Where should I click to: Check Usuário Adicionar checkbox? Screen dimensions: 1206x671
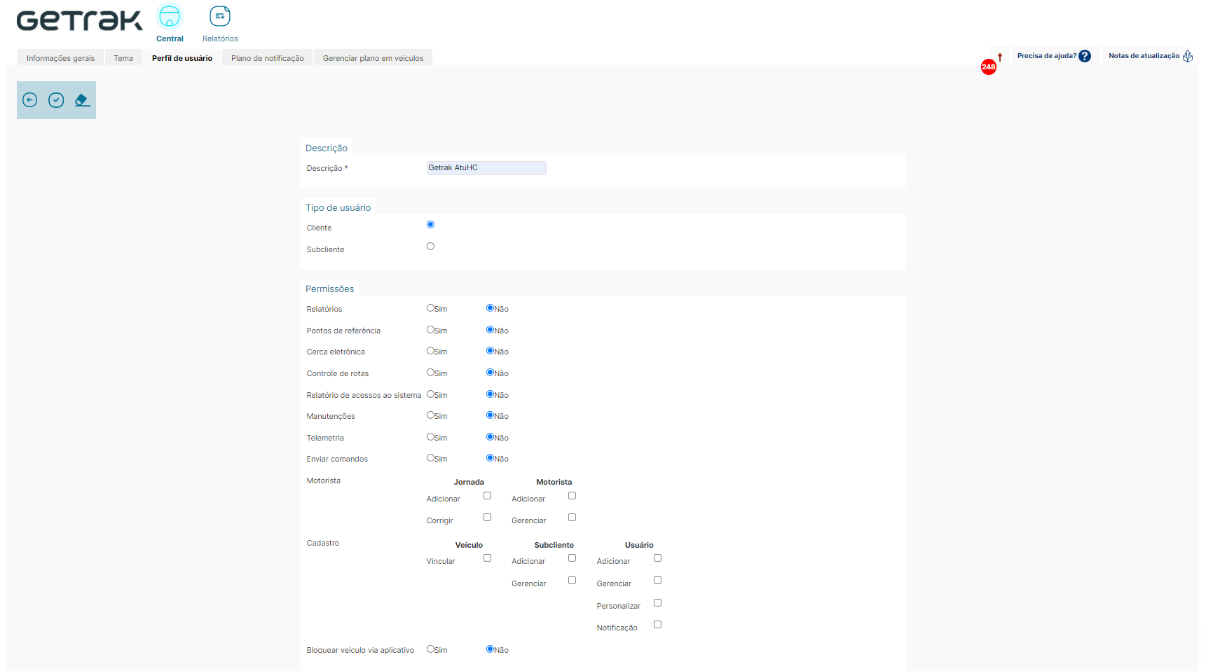657,558
